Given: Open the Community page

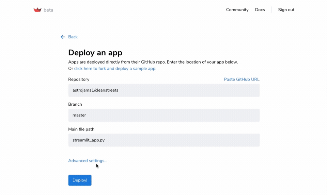Looking at the screenshot, I should (x=237, y=10).
